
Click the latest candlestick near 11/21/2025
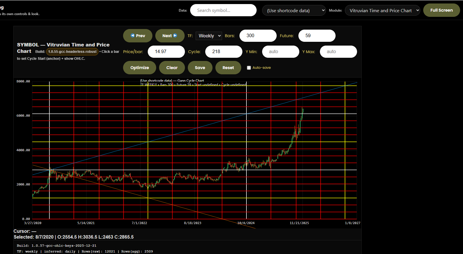(x=302, y=112)
